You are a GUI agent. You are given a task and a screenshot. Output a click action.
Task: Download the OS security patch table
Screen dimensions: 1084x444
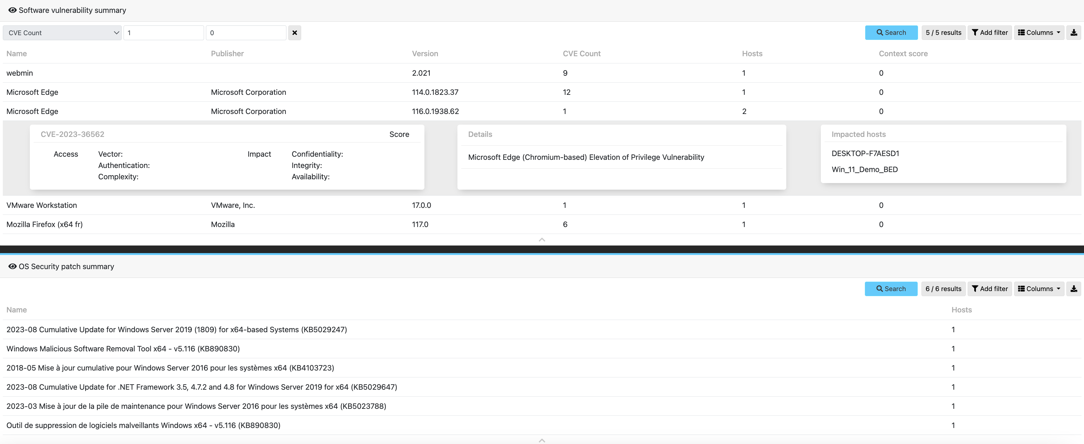pos(1074,289)
